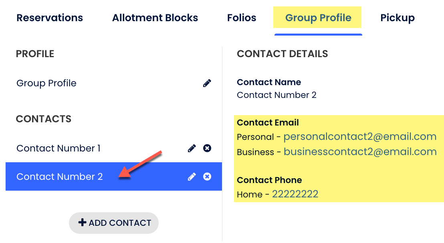Select Contact Number 1 in contacts list
This screenshot has width=444, height=243.
click(59, 148)
